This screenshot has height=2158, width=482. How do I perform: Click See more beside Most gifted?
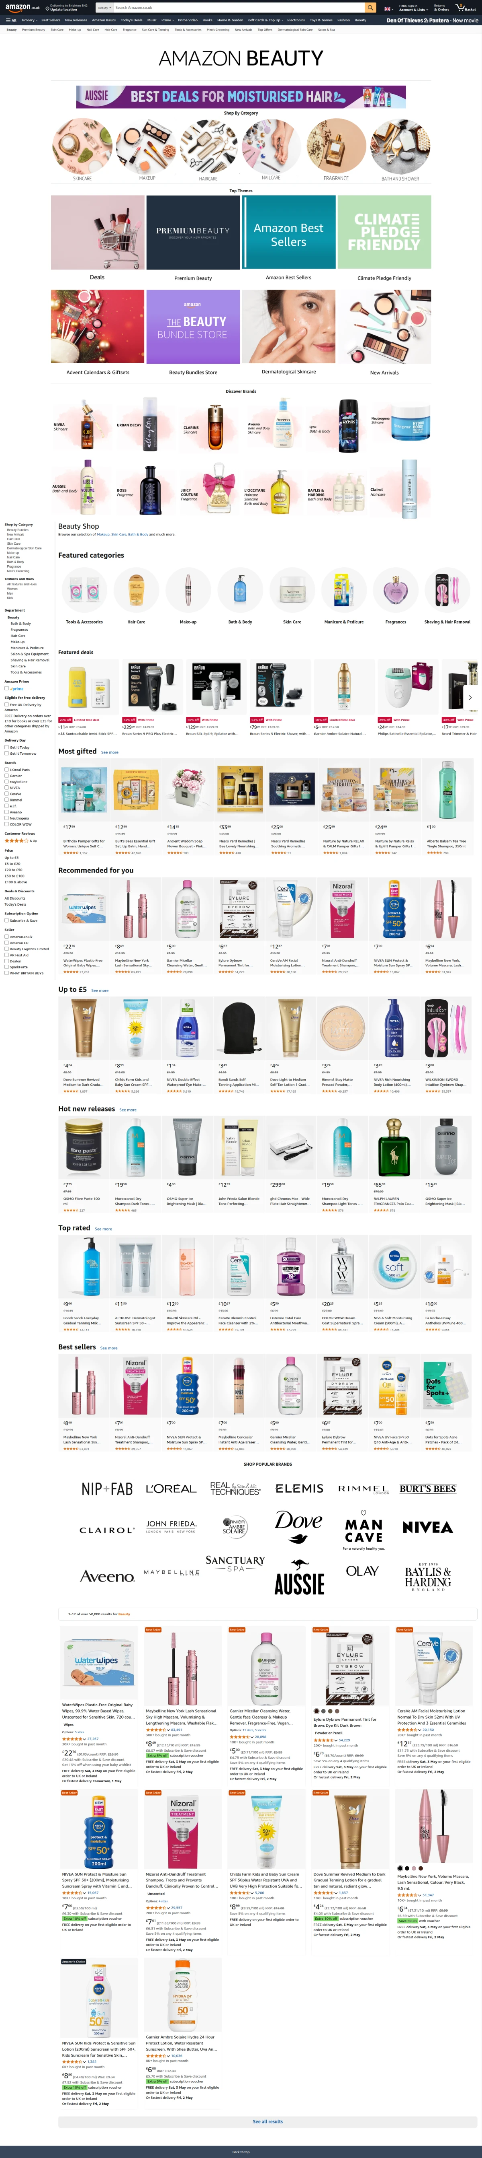[110, 752]
